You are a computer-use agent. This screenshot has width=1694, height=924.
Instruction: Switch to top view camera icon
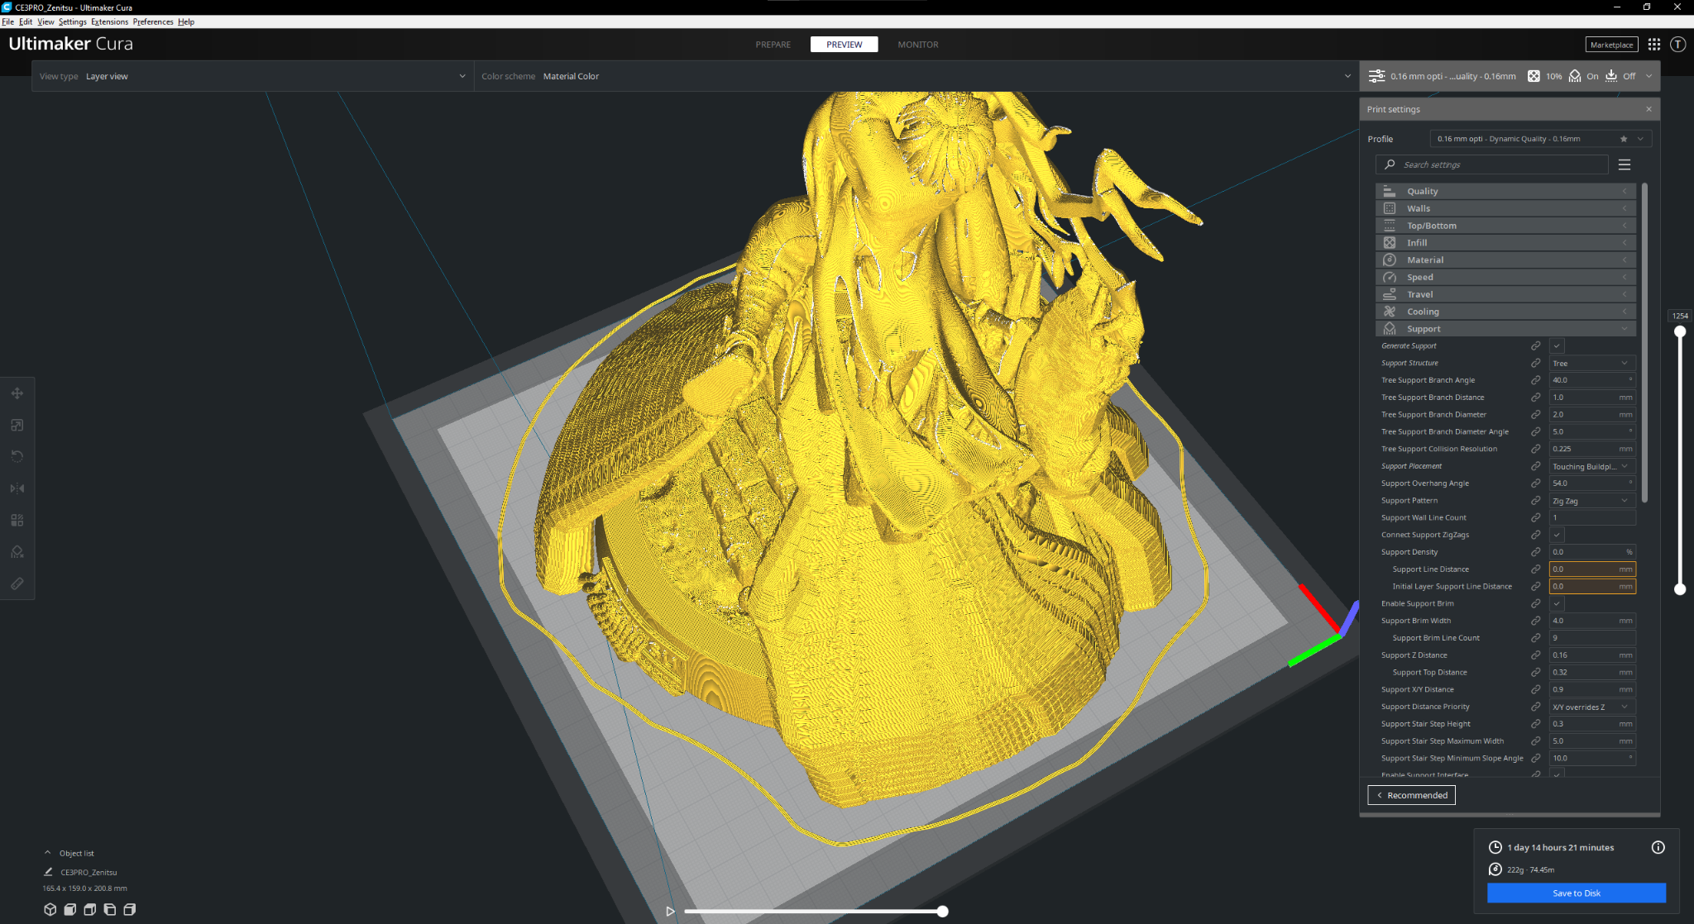click(x=90, y=909)
